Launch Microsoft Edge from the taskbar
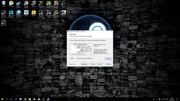The height and width of the screenshot is (101, 180). click(16, 99)
